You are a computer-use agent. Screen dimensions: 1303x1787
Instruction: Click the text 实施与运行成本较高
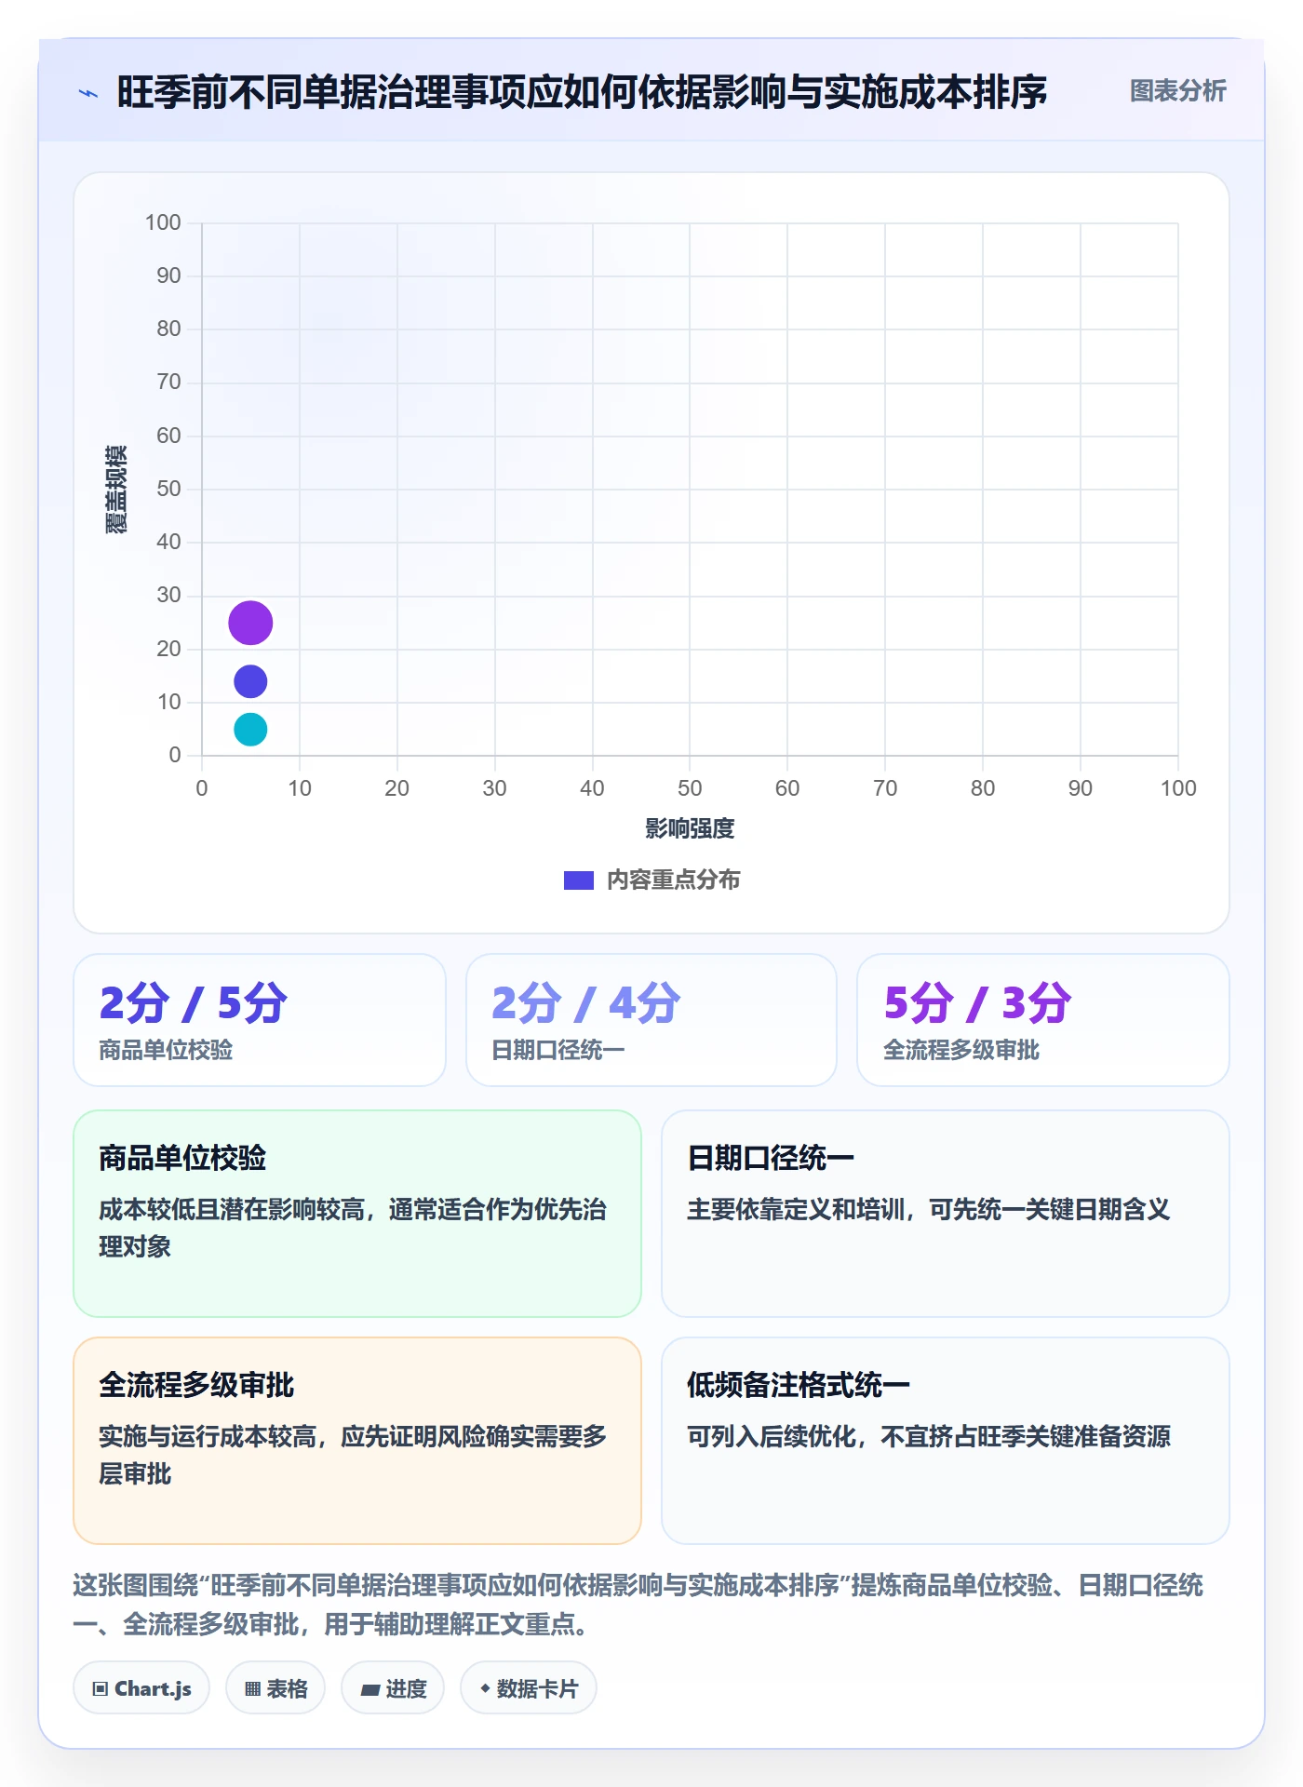[208, 1436]
